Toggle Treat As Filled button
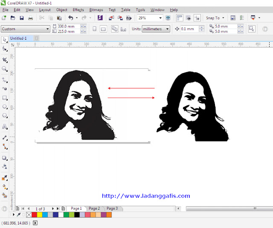This screenshot has width=273, height=228. tap(252, 29)
